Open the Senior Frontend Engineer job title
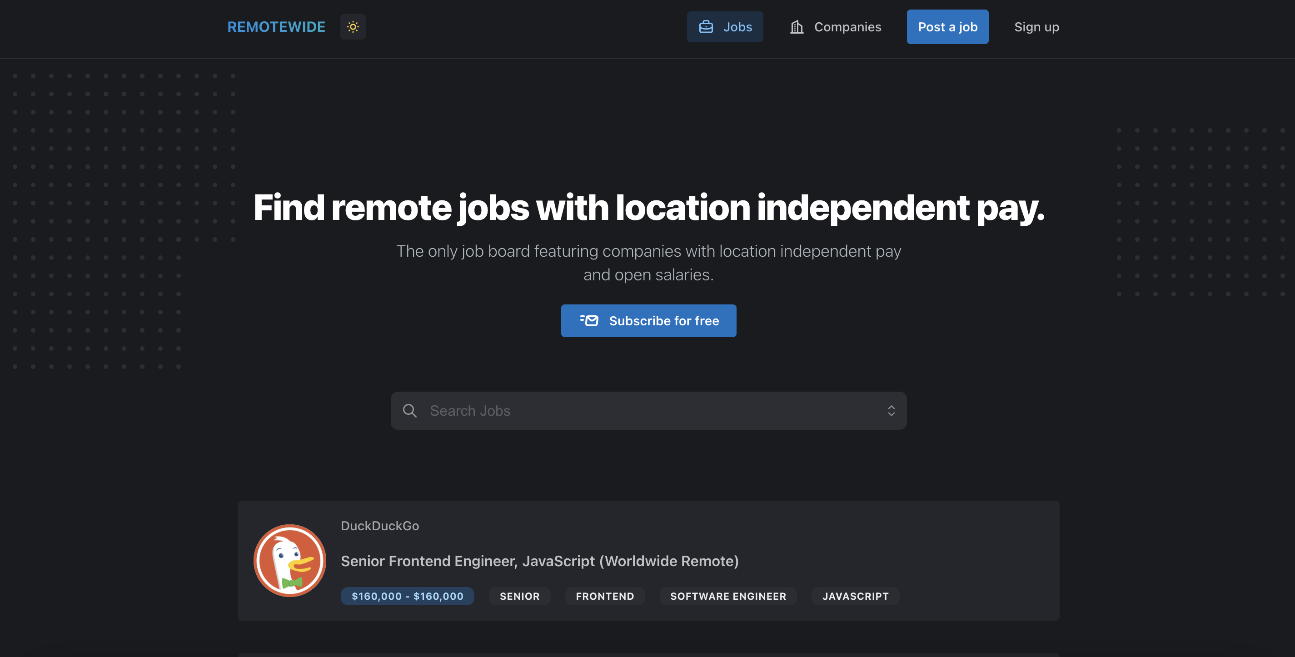This screenshot has width=1295, height=657. [539, 561]
